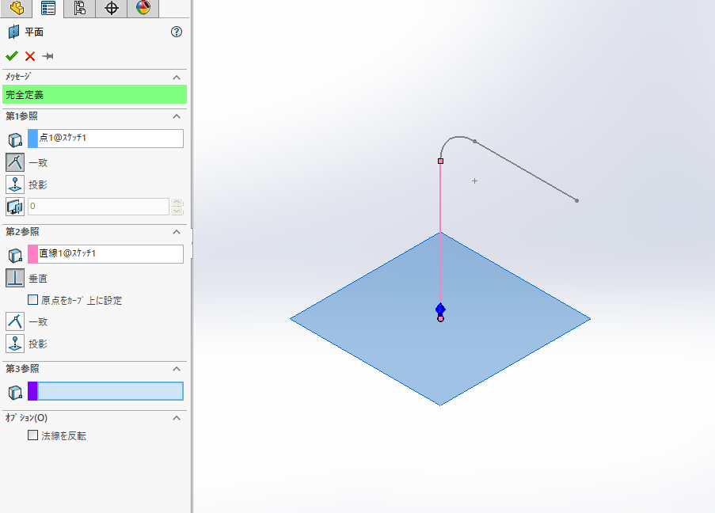Click the blue diamond handle on the plane
This screenshot has height=513, width=715.
pyautogui.click(x=440, y=310)
